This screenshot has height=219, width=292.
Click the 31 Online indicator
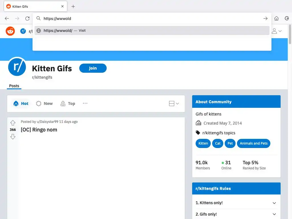226,165
